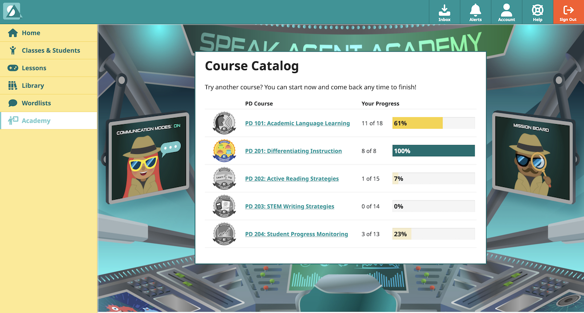This screenshot has width=584, height=313.
Task: Open PD 101: Academic Language Learning link
Action: tap(297, 124)
